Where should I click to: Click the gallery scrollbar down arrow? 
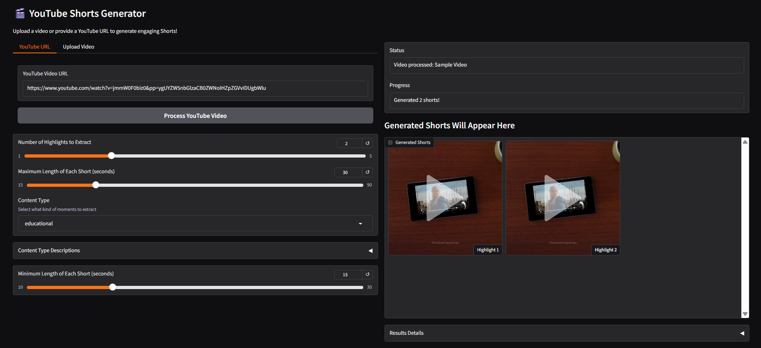745,314
